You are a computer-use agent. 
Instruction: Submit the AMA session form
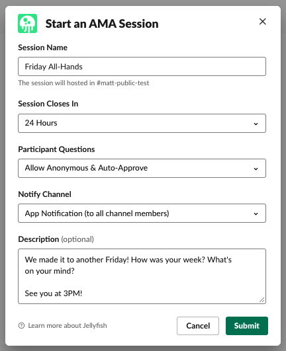(x=247, y=326)
